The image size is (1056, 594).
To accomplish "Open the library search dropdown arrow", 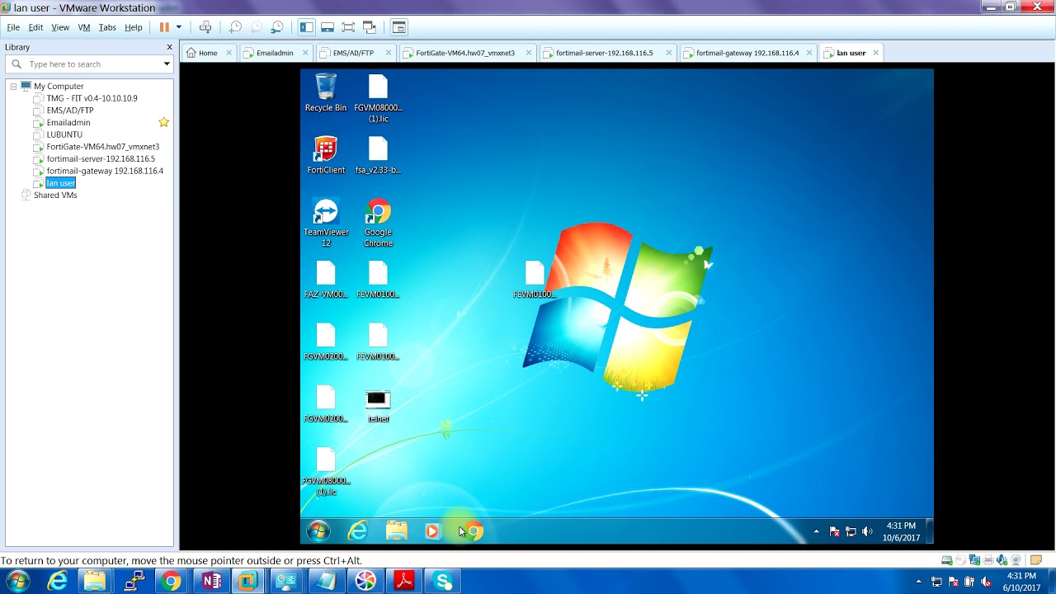I will click(167, 64).
